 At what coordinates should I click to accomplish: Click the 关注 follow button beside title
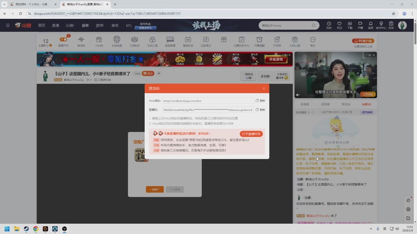coord(148,73)
